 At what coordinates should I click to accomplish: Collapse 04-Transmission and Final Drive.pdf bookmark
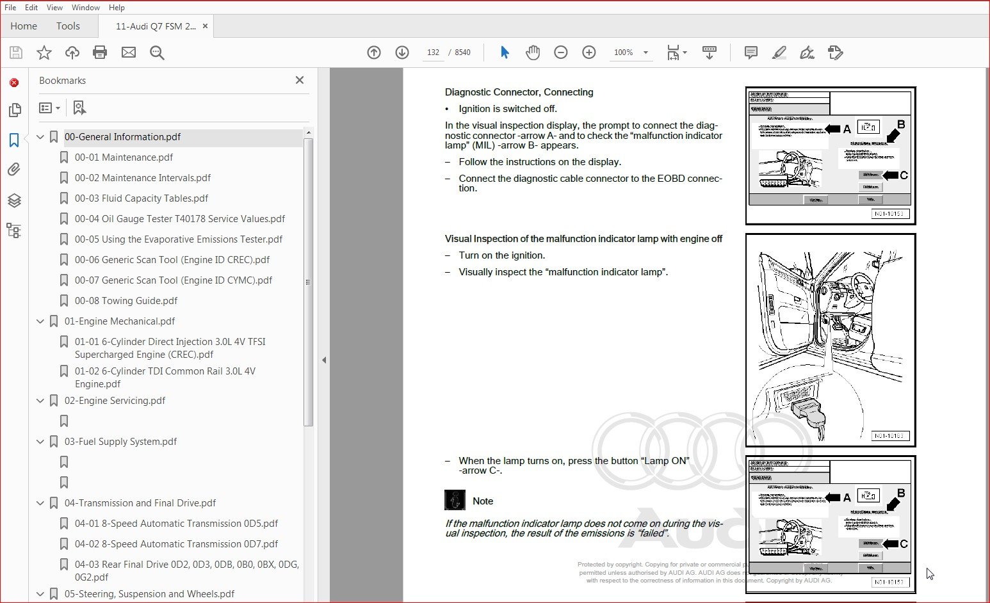coord(40,503)
